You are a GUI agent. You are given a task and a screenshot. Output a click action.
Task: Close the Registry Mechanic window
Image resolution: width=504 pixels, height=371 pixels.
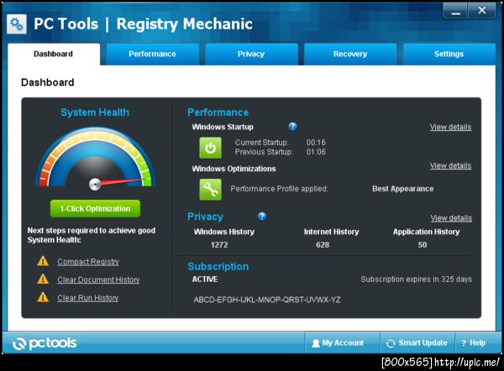tap(482, 11)
